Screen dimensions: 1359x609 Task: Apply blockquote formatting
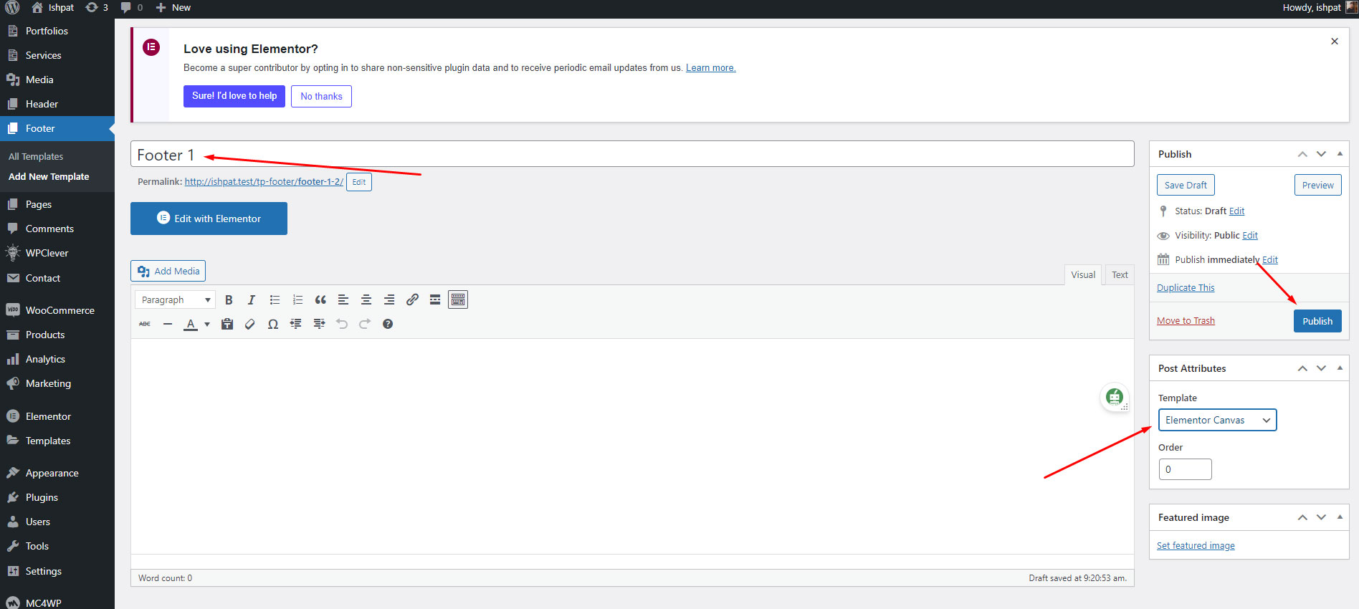[320, 299]
